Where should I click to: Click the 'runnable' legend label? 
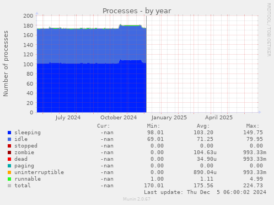[x=28, y=179]
